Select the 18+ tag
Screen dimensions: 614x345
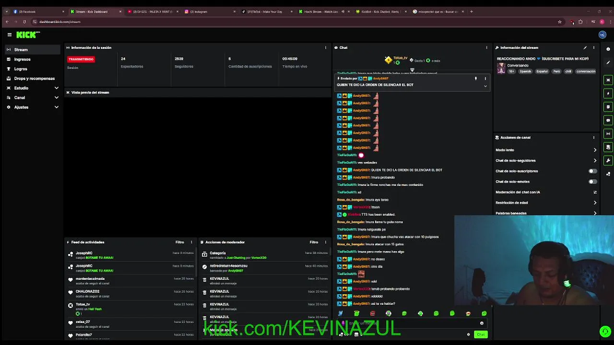[511, 71]
